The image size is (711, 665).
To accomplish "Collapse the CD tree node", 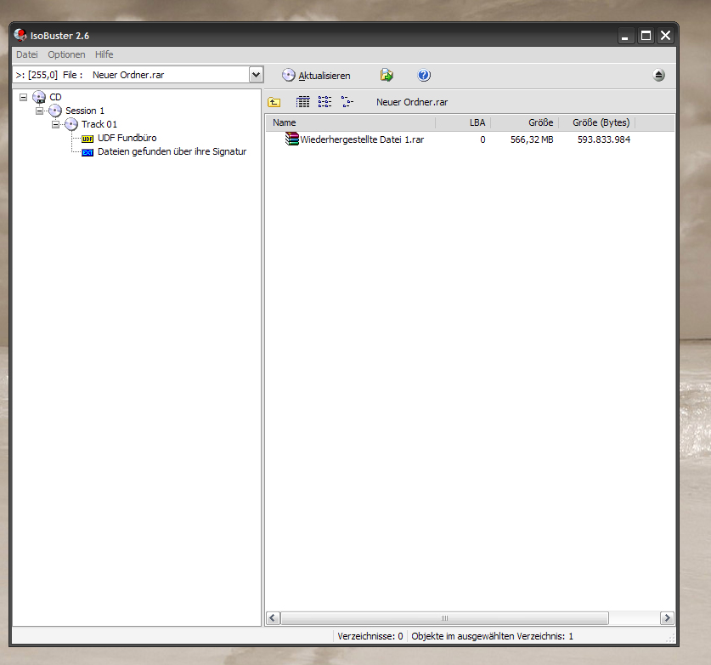I will (23, 97).
